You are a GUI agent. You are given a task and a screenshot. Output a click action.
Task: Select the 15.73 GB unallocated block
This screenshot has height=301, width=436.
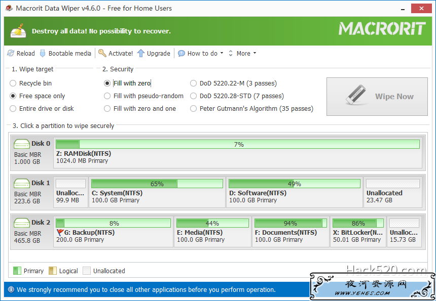click(405, 232)
